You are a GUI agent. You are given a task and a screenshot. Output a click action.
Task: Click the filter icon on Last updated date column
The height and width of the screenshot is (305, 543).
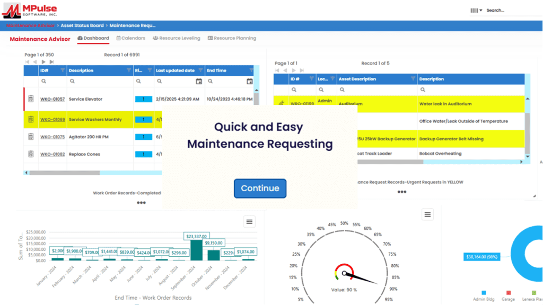(x=199, y=70)
